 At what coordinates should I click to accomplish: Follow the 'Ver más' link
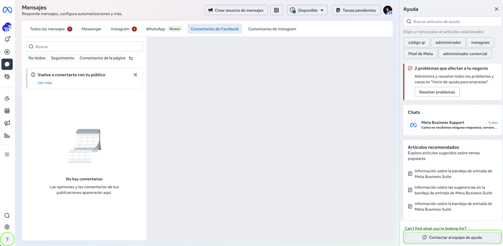pyautogui.click(x=45, y=83)
